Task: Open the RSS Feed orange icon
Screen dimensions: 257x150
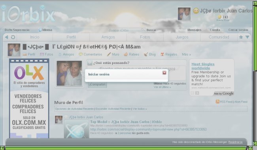Action: [217, 101]
